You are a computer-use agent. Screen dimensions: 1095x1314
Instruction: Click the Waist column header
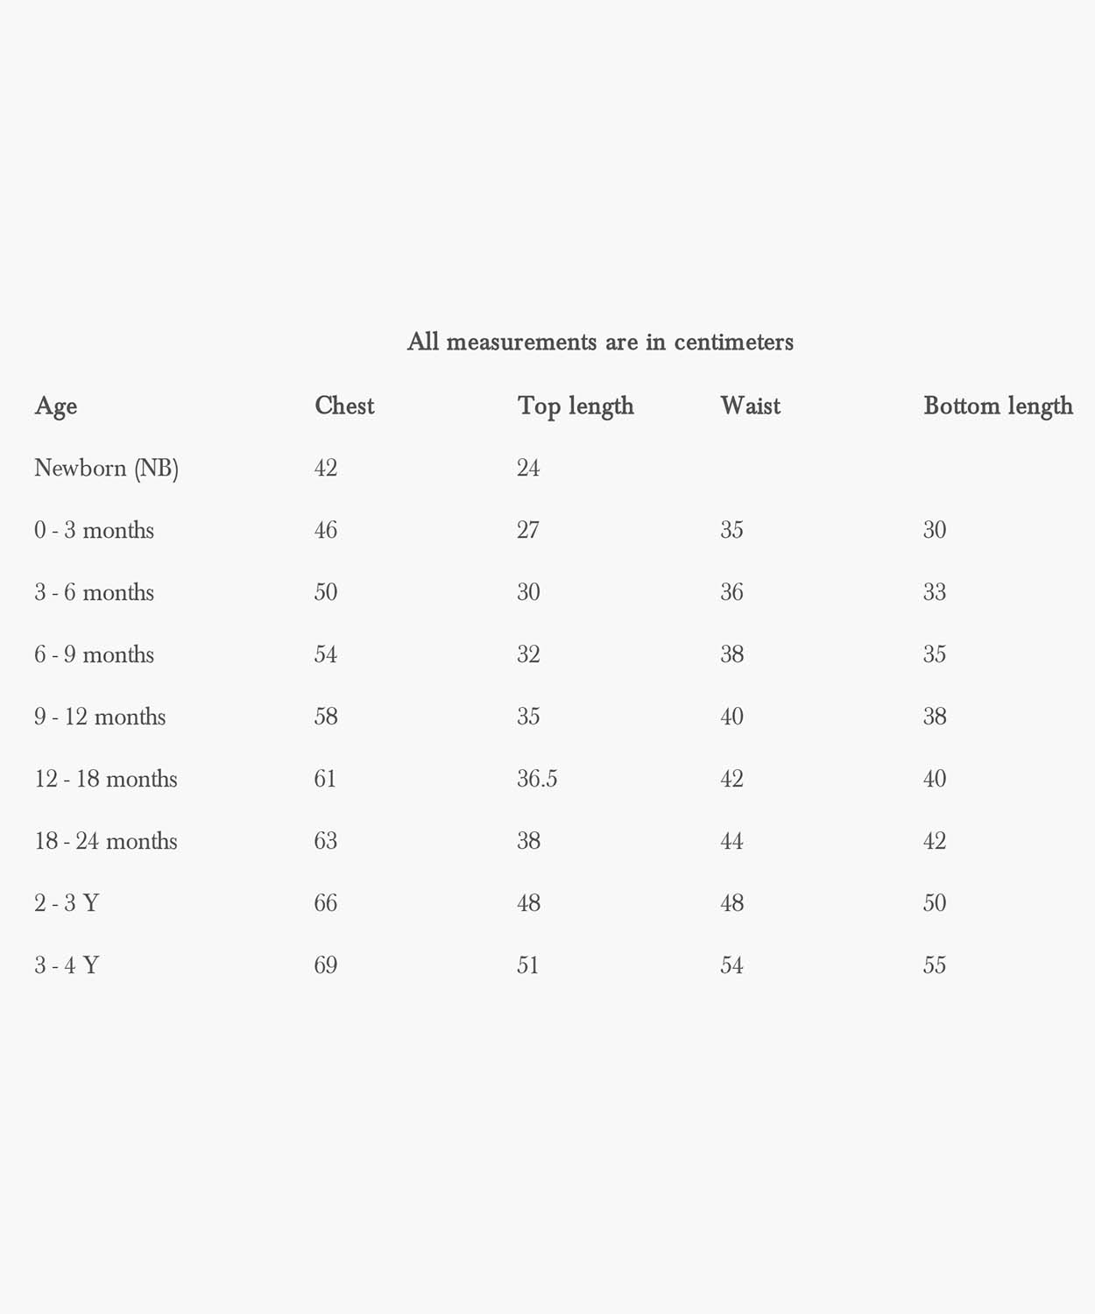[x=750, y=406]
